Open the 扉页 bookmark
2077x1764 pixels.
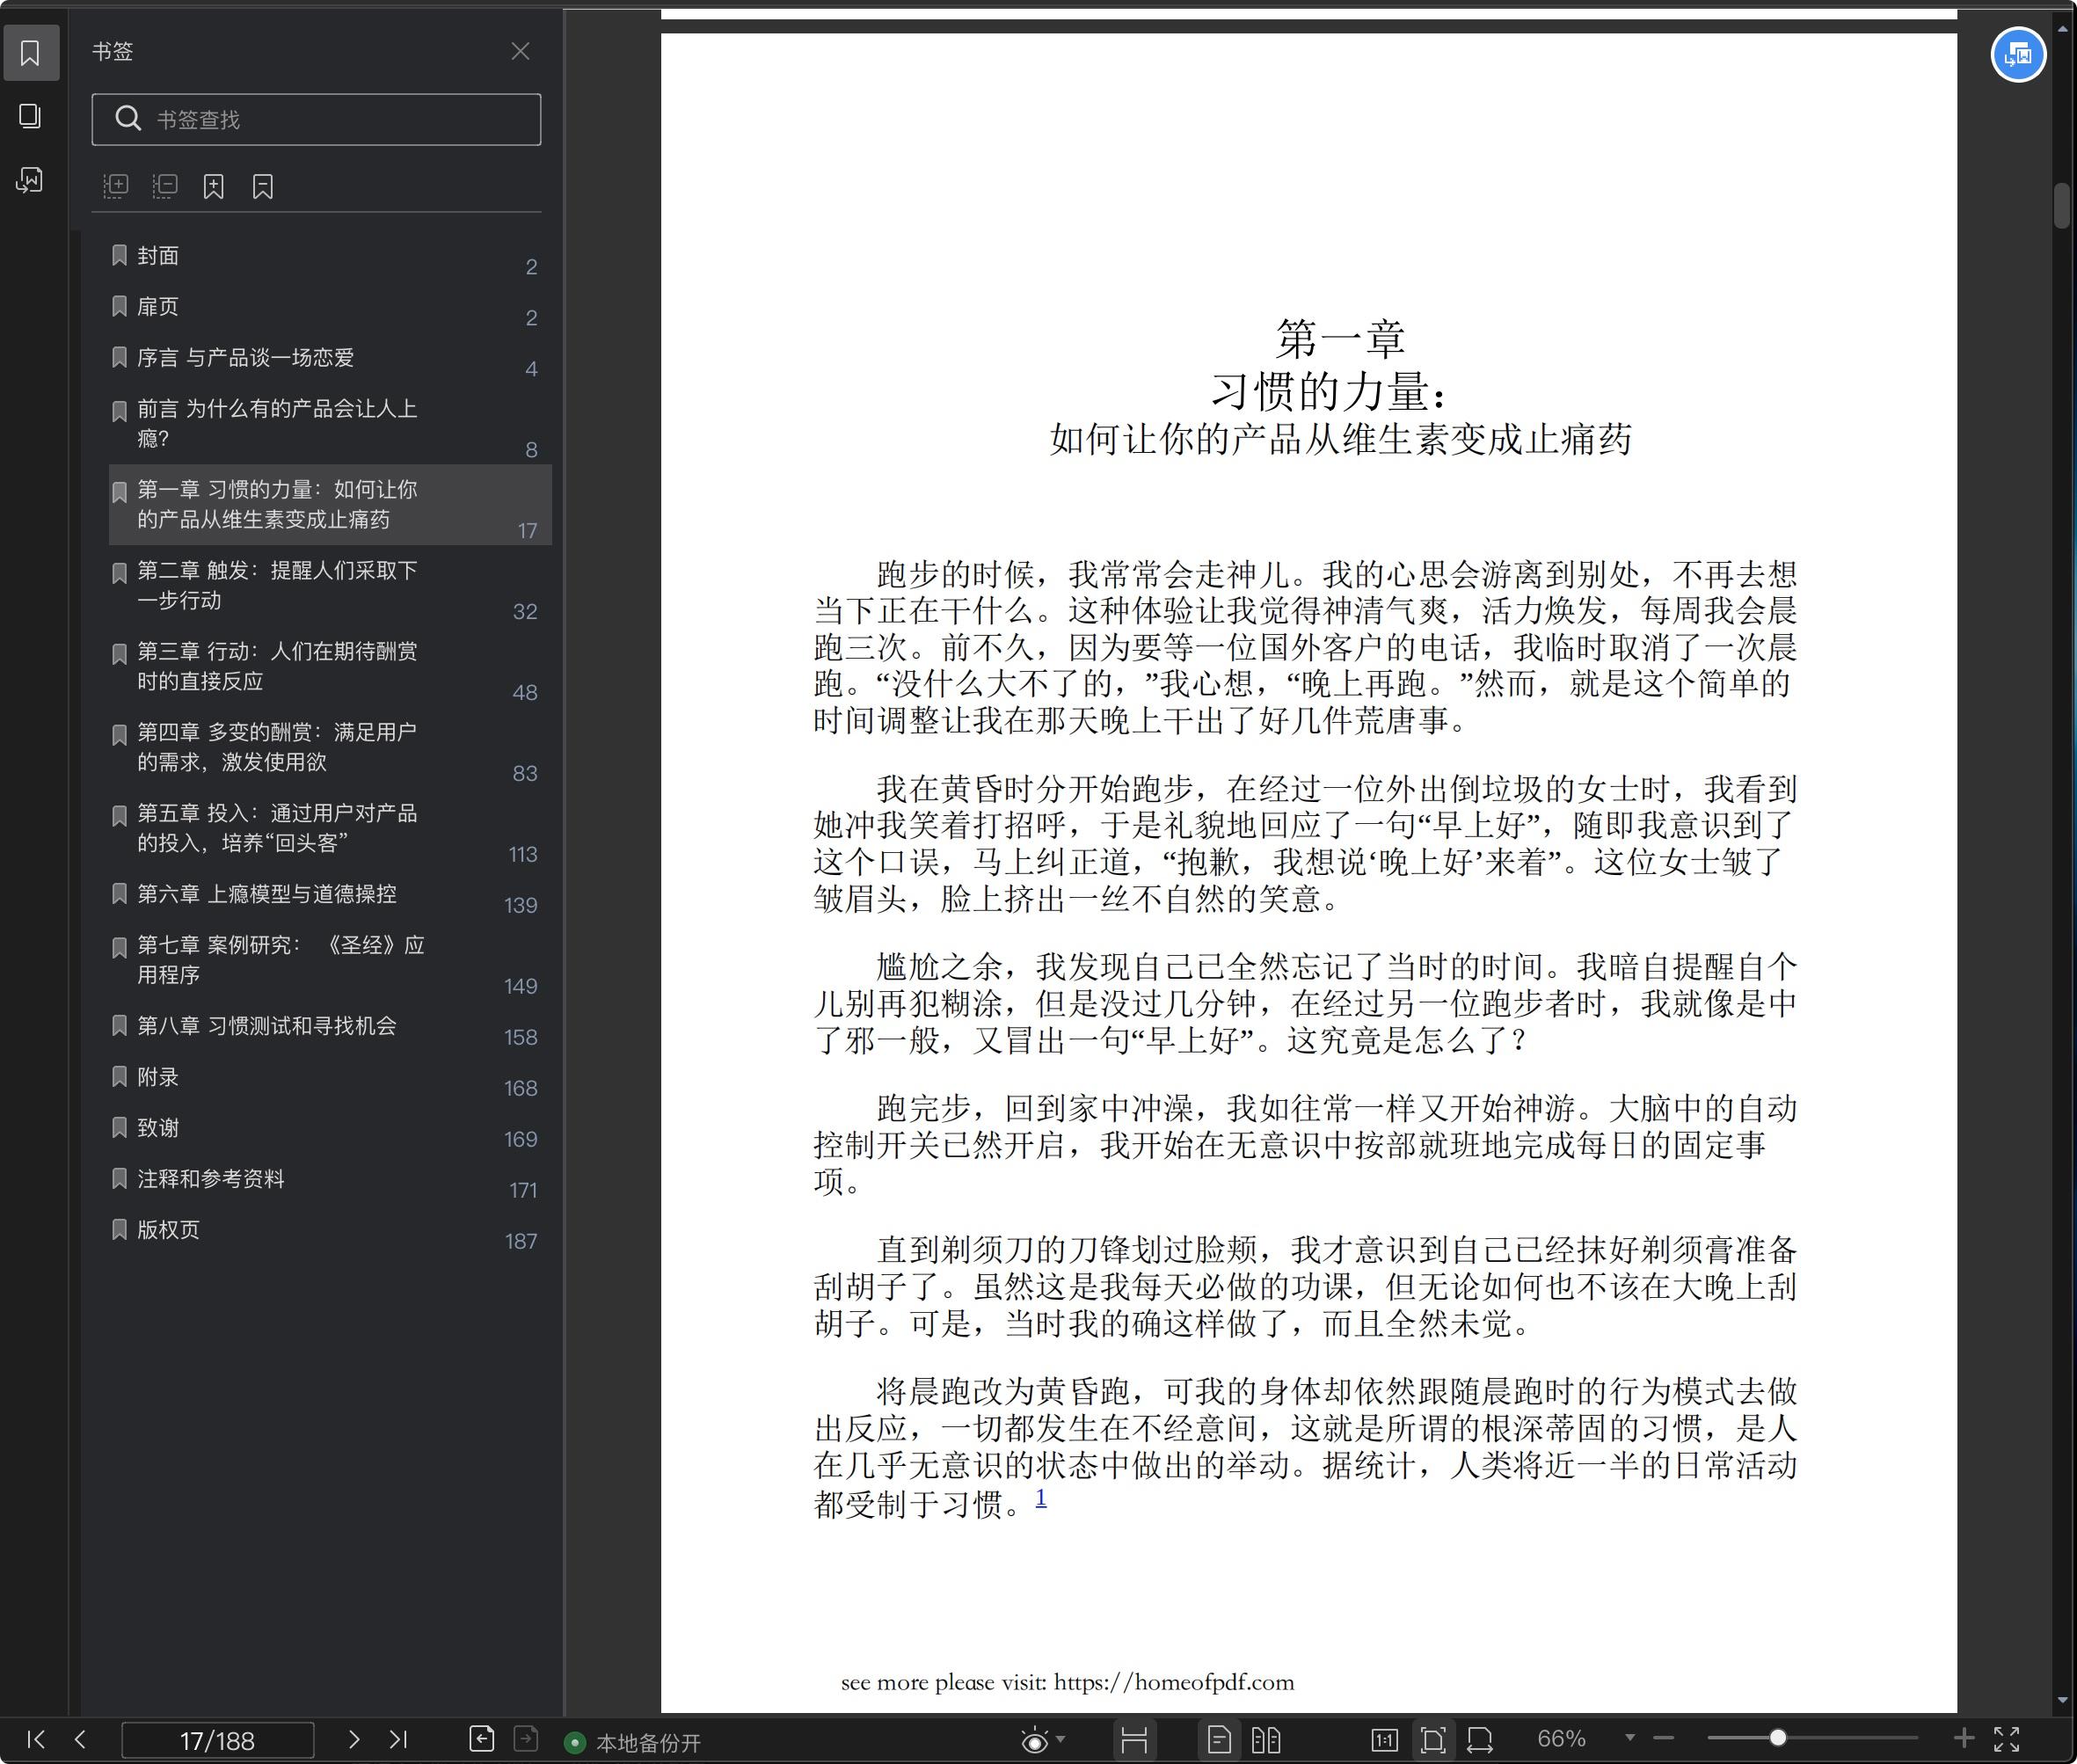[x=330, y=308]
